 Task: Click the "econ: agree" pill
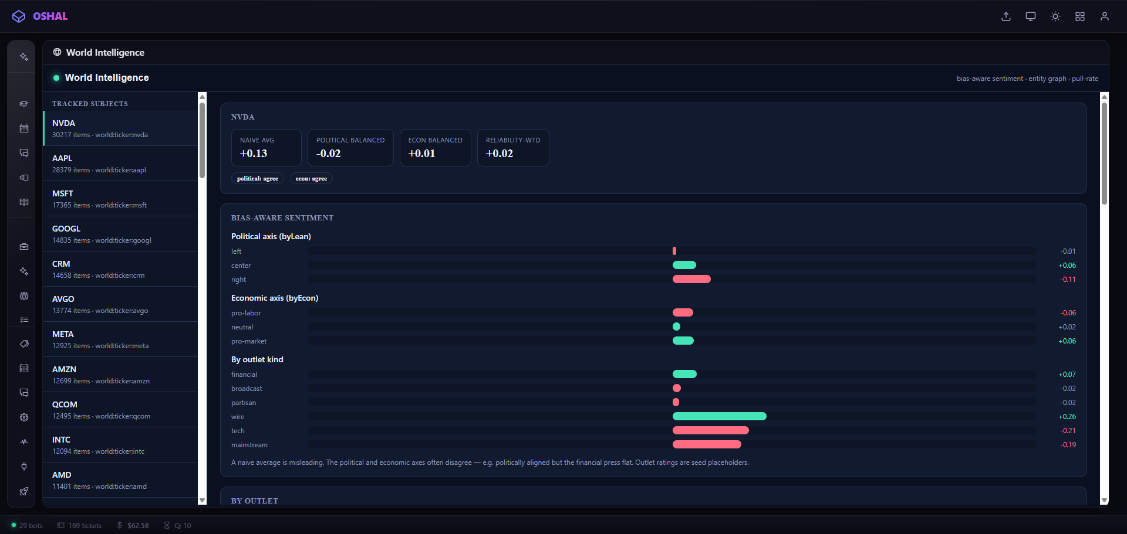311,178
